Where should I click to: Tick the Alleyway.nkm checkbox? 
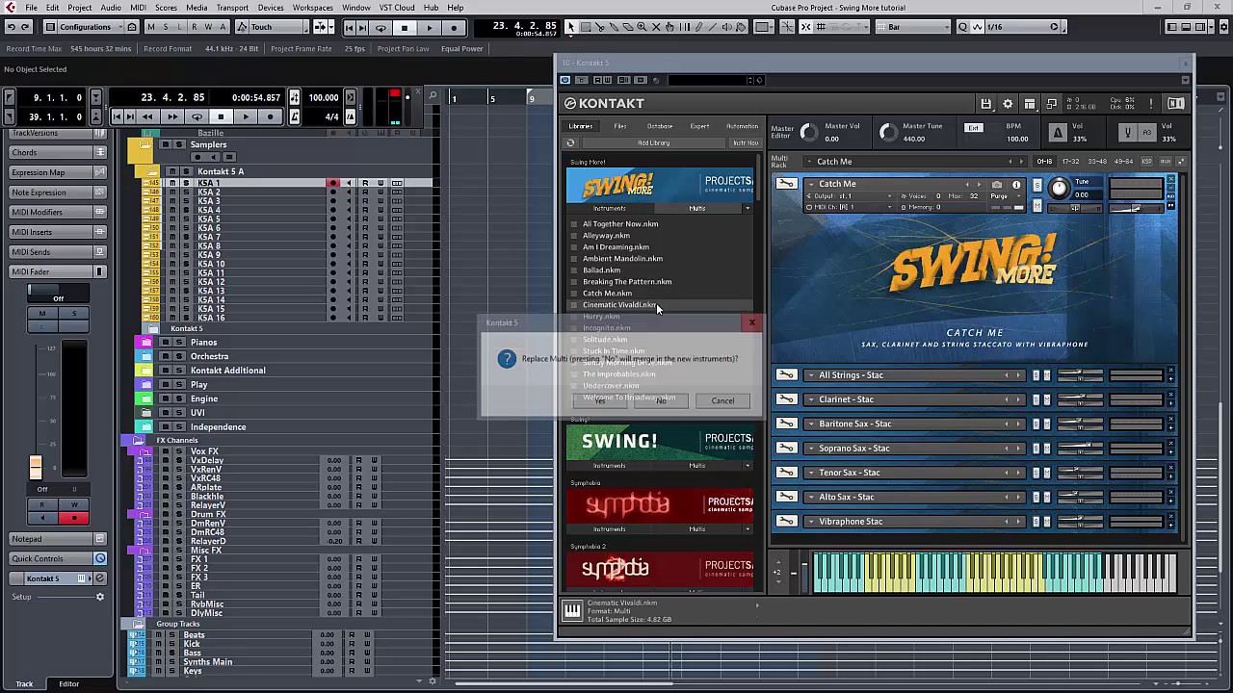coord(574,236)
